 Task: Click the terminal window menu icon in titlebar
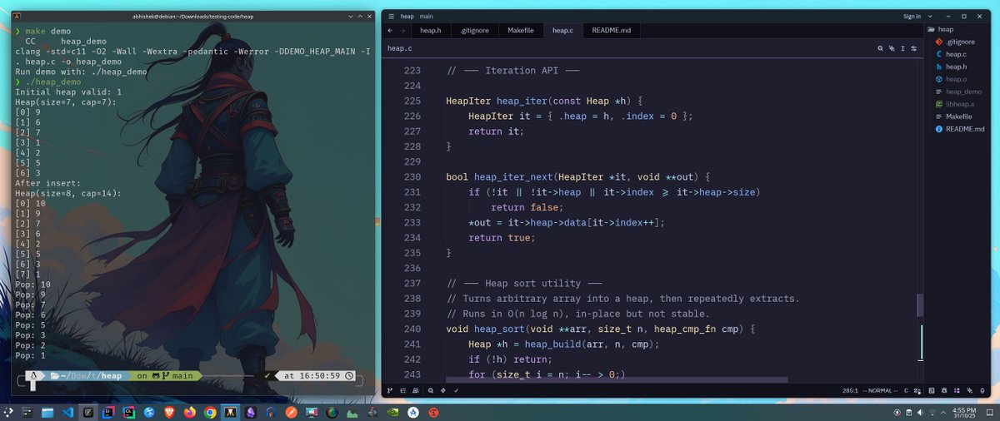coord(17,17)
